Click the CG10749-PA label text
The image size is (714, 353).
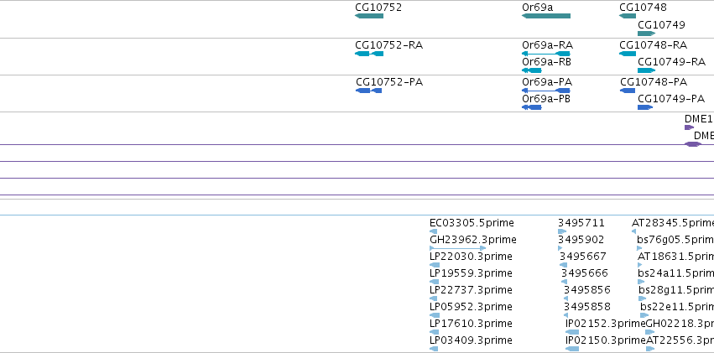(671, 99)
